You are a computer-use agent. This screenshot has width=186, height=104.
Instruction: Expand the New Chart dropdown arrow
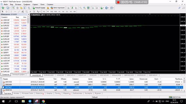(5, 8)
